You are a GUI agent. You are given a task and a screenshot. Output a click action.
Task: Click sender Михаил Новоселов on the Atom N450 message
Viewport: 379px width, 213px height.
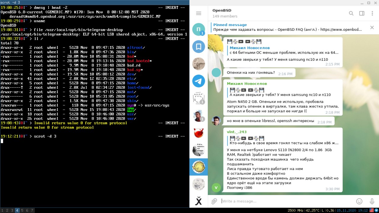click(247, 84)
